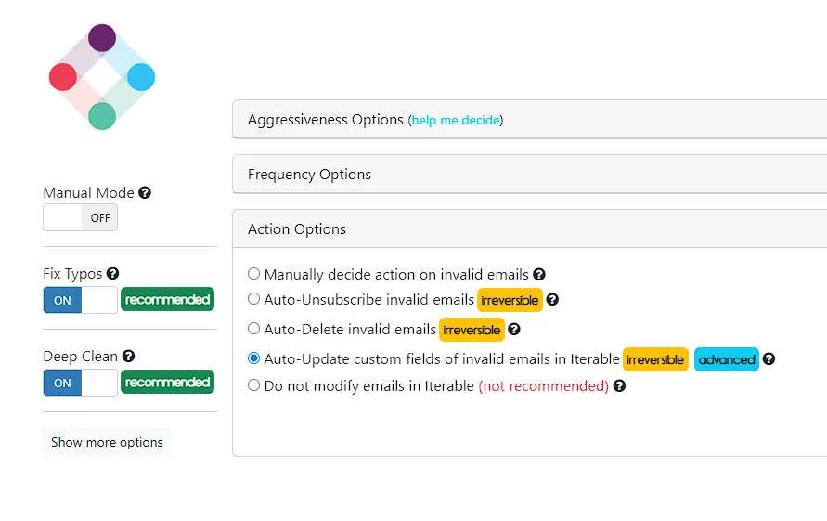
Task: Open the Fix Typos help icon
Action: click(113, 273)
